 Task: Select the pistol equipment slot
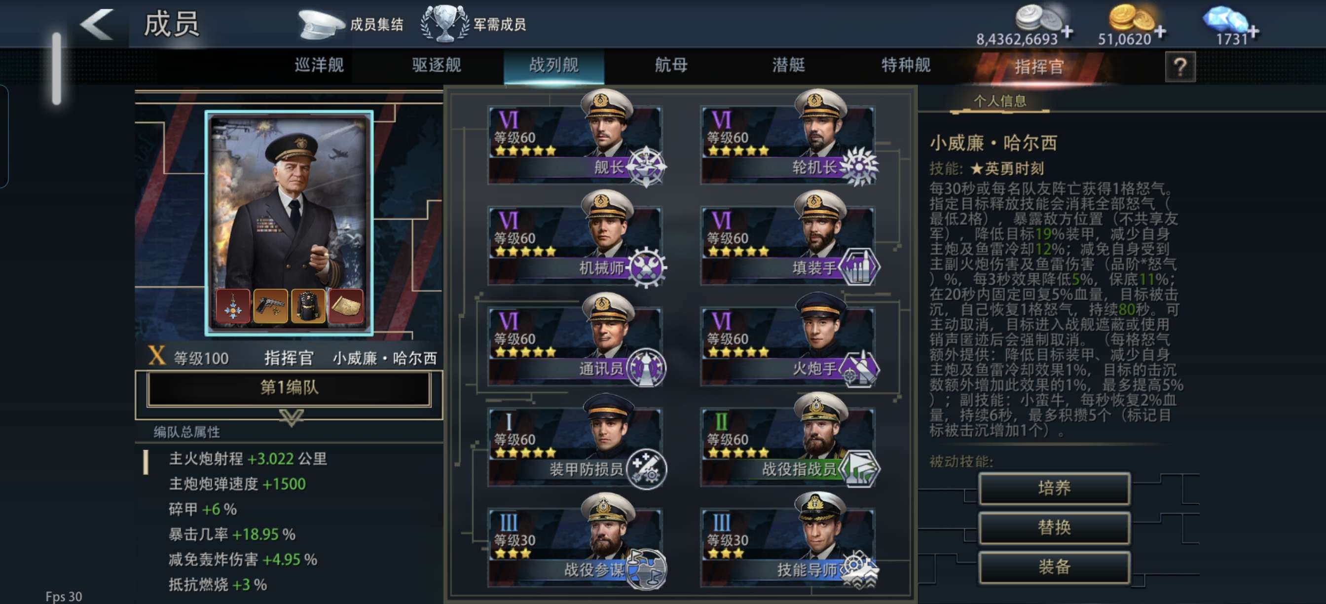click(271, 307)
